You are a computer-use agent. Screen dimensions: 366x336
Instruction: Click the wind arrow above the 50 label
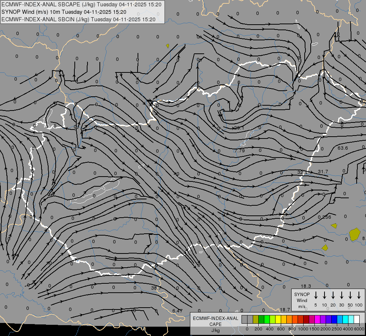(x=350, y=295)
